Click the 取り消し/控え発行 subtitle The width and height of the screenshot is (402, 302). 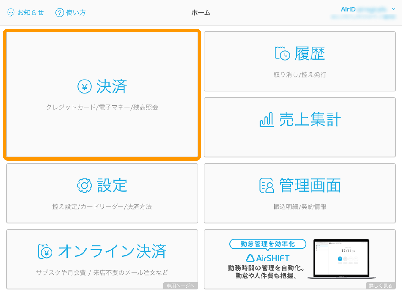pos(300,74)
